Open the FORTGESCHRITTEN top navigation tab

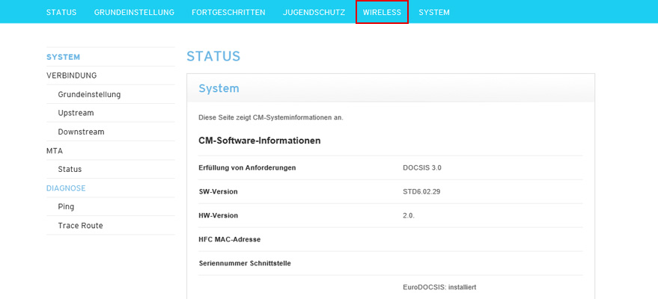point(228,12)
